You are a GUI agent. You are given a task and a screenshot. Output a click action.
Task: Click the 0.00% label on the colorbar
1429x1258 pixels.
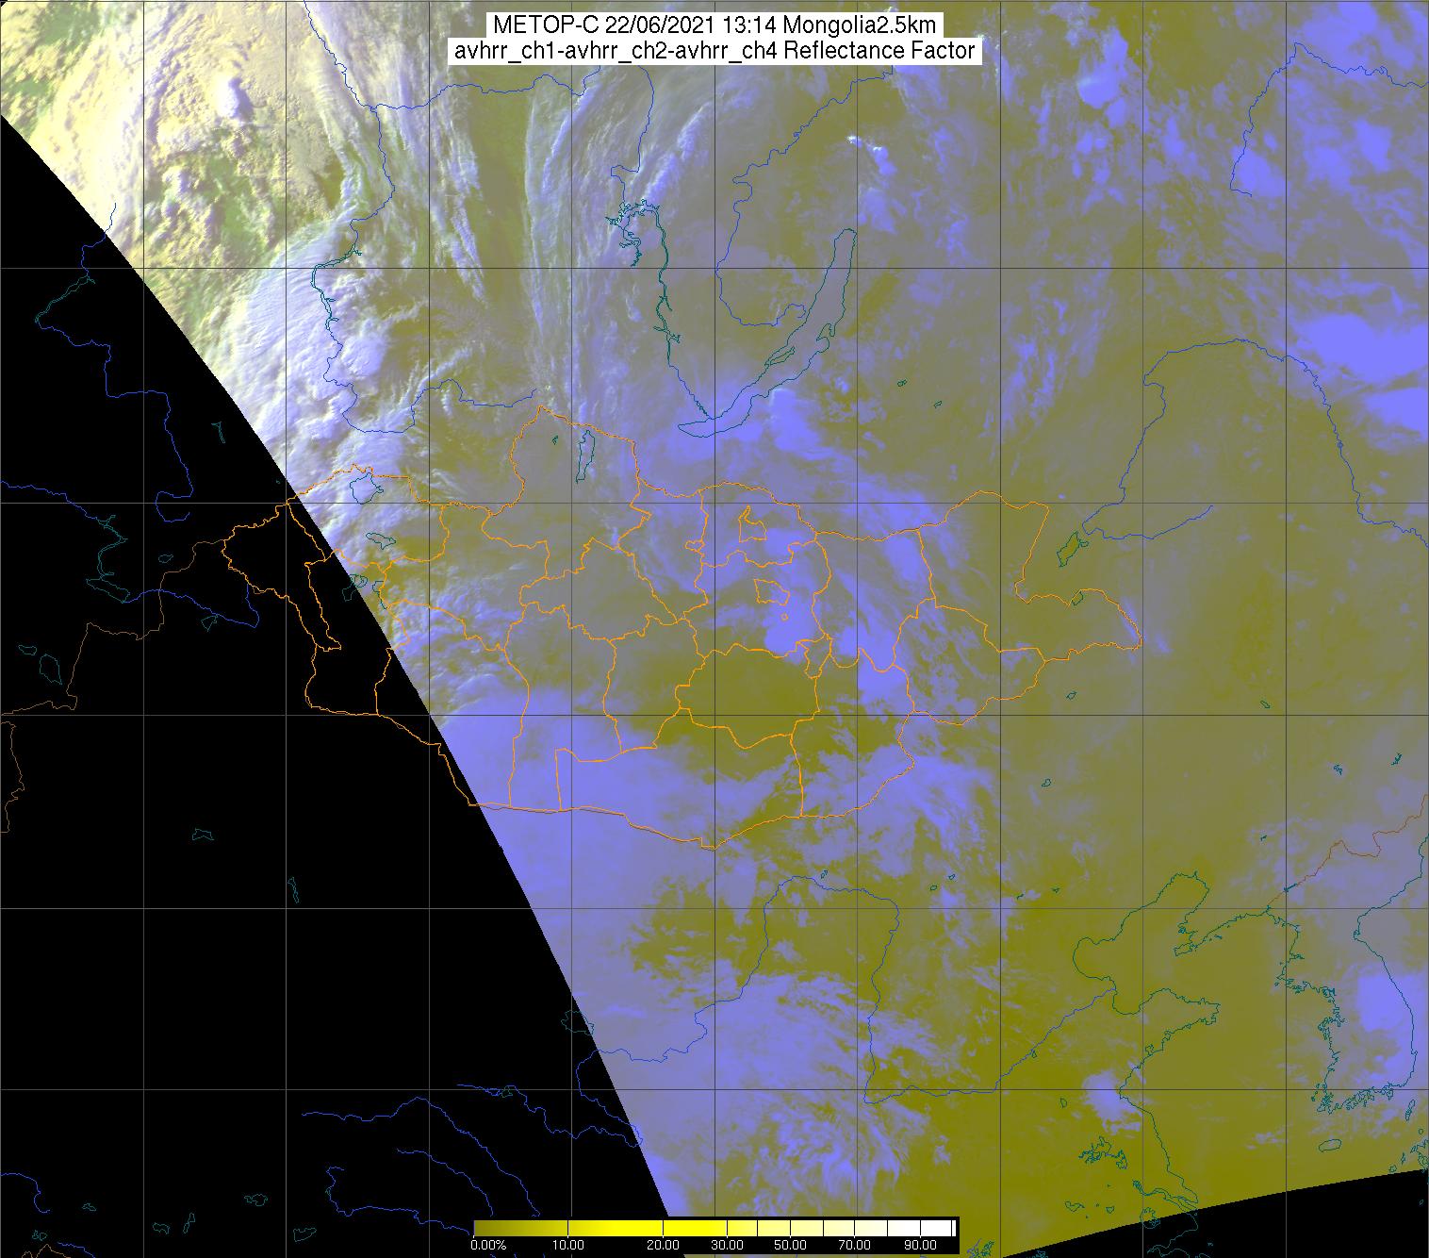[488, 1246]
